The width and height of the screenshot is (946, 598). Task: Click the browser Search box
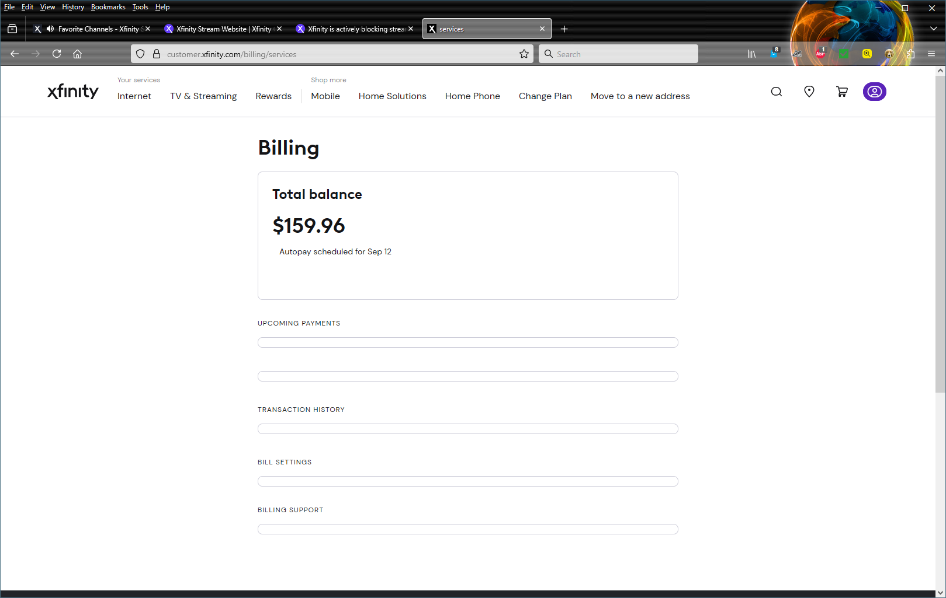tap(618, 54)
